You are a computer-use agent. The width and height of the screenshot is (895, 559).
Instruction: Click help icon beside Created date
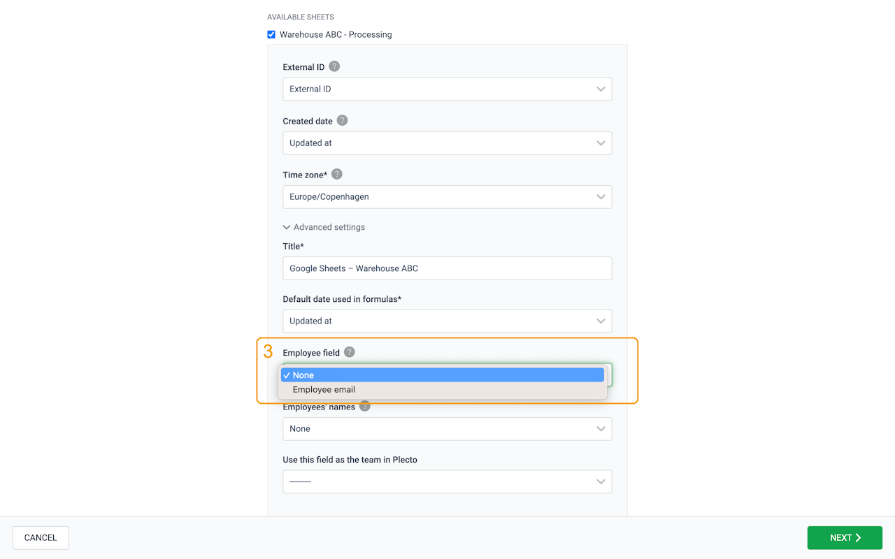[x=342, y=120]
